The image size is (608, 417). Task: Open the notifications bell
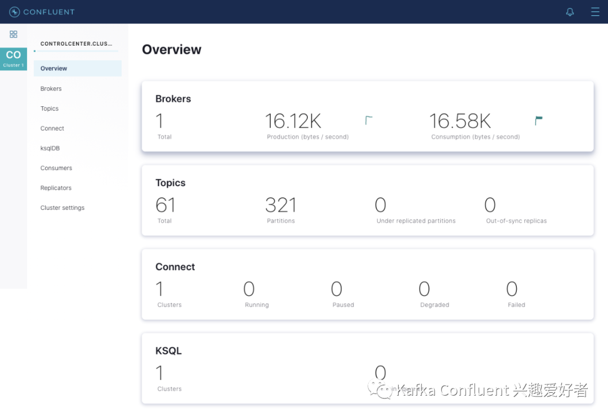pos(570,12)
